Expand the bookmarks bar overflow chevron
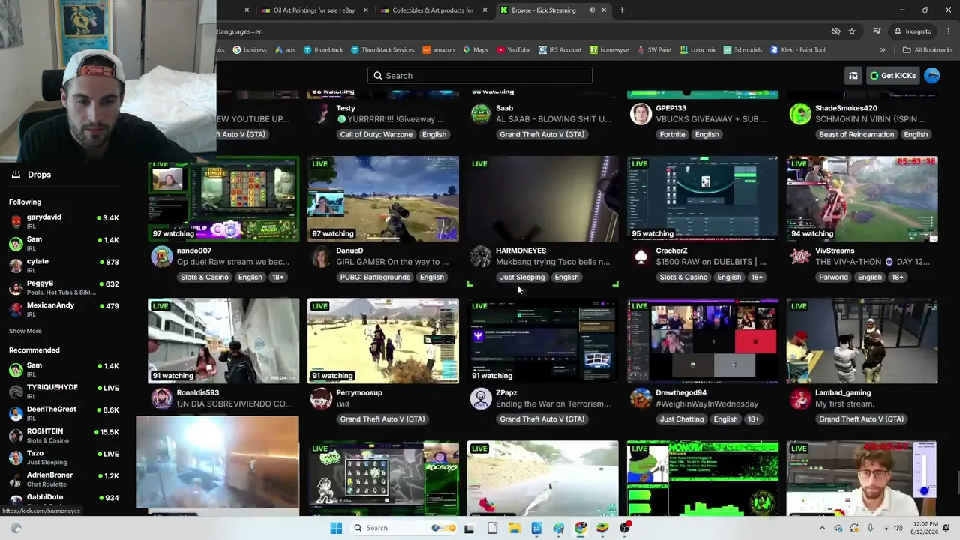The width and height of the screenshot is (960, 540). click(883, 50)
